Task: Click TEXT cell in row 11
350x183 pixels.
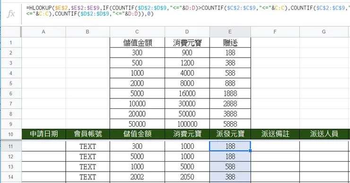Action: 87,147
